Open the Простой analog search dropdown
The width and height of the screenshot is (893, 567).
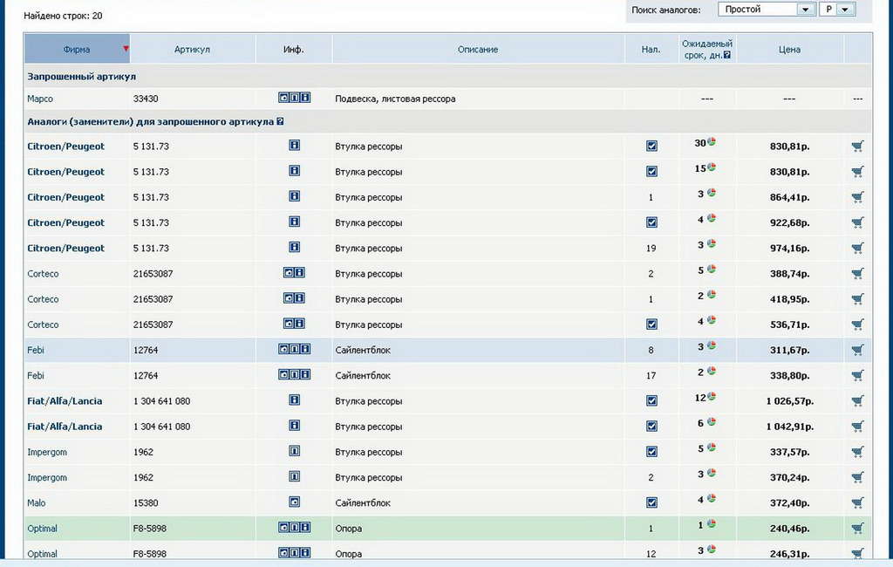pyautogui.click(x=766, y=9)
